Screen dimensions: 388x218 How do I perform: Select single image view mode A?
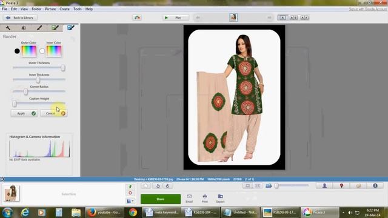tap(283, 18)
